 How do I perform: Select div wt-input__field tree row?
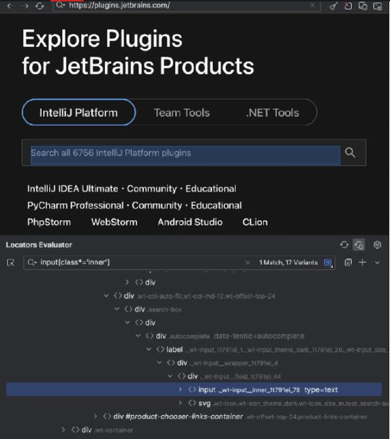click(194, 376)
